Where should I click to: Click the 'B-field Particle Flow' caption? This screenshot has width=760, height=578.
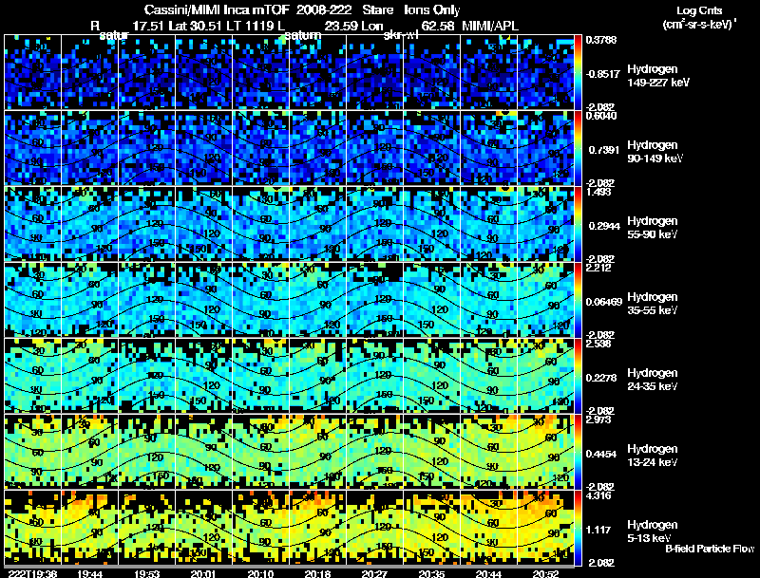pyautogui.click(x=710, y=549)
